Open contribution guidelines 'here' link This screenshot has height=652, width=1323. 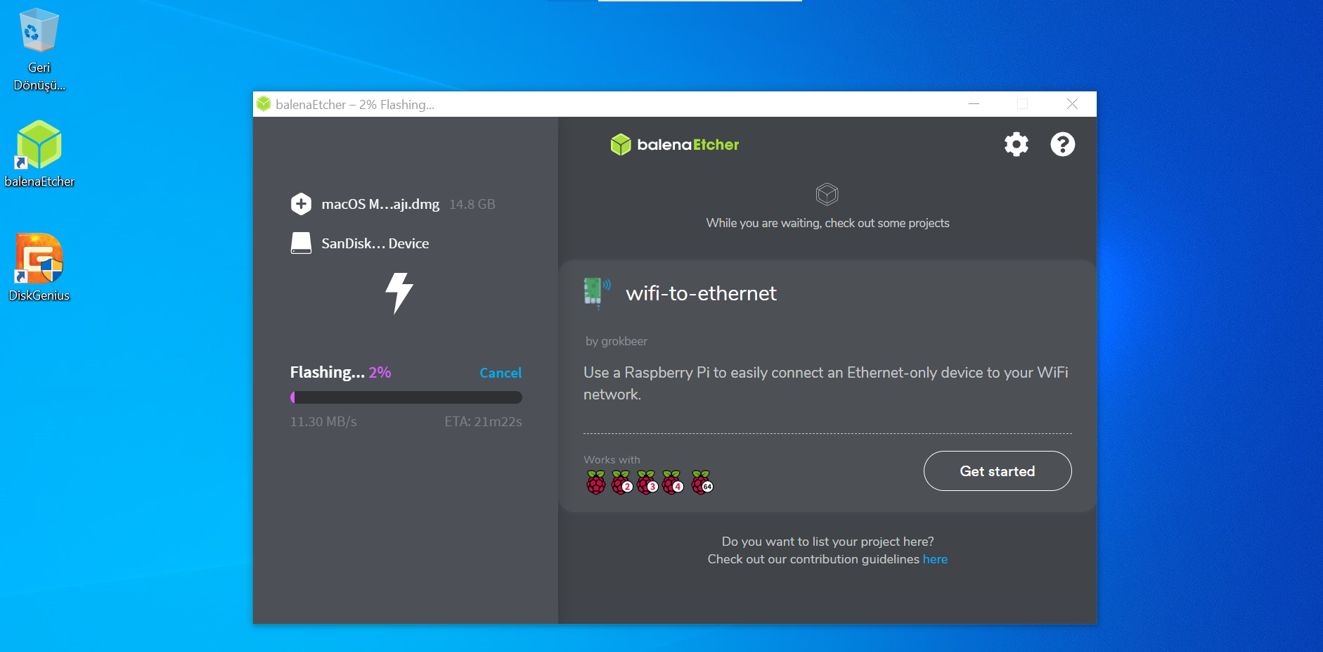[x=935, y=559]
